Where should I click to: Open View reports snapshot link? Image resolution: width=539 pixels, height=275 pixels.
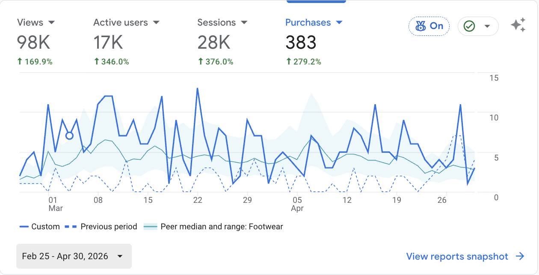tap(457, 256)
